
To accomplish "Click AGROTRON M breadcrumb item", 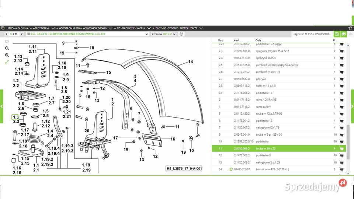I will tap(41, 28).
